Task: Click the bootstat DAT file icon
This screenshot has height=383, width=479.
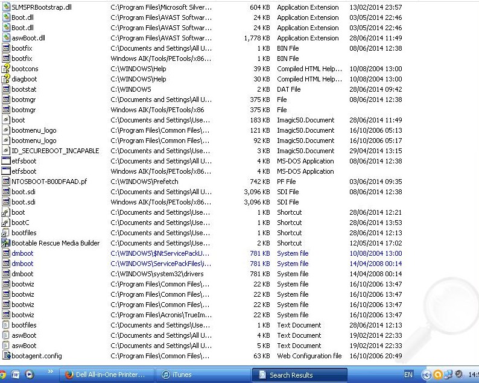Action: tap(6, 89)
